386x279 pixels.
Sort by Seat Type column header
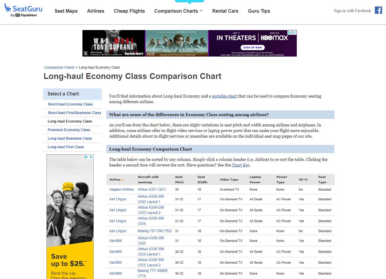[322, 179]
